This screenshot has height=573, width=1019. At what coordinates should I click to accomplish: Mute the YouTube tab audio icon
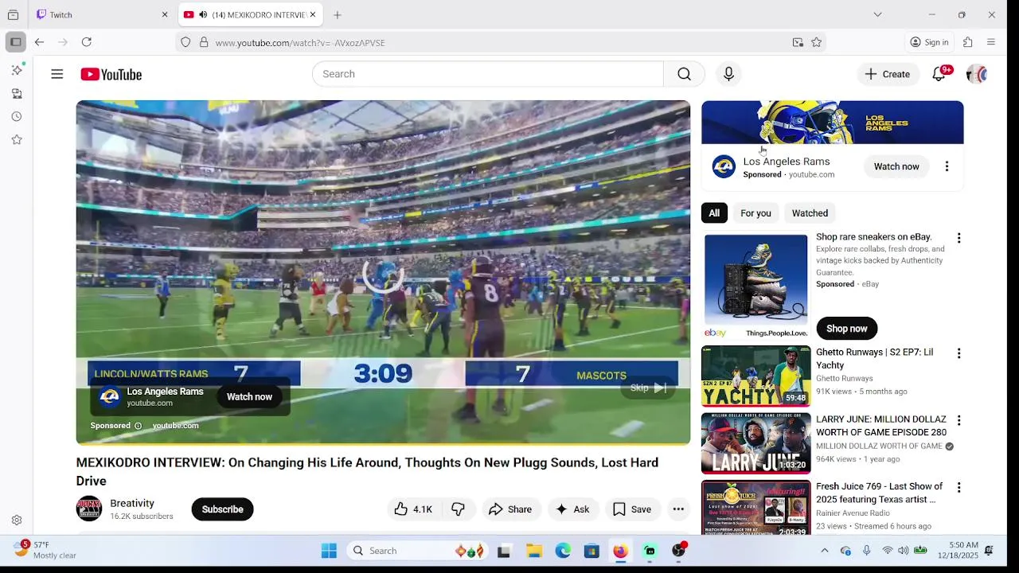(x=203, y=14)
